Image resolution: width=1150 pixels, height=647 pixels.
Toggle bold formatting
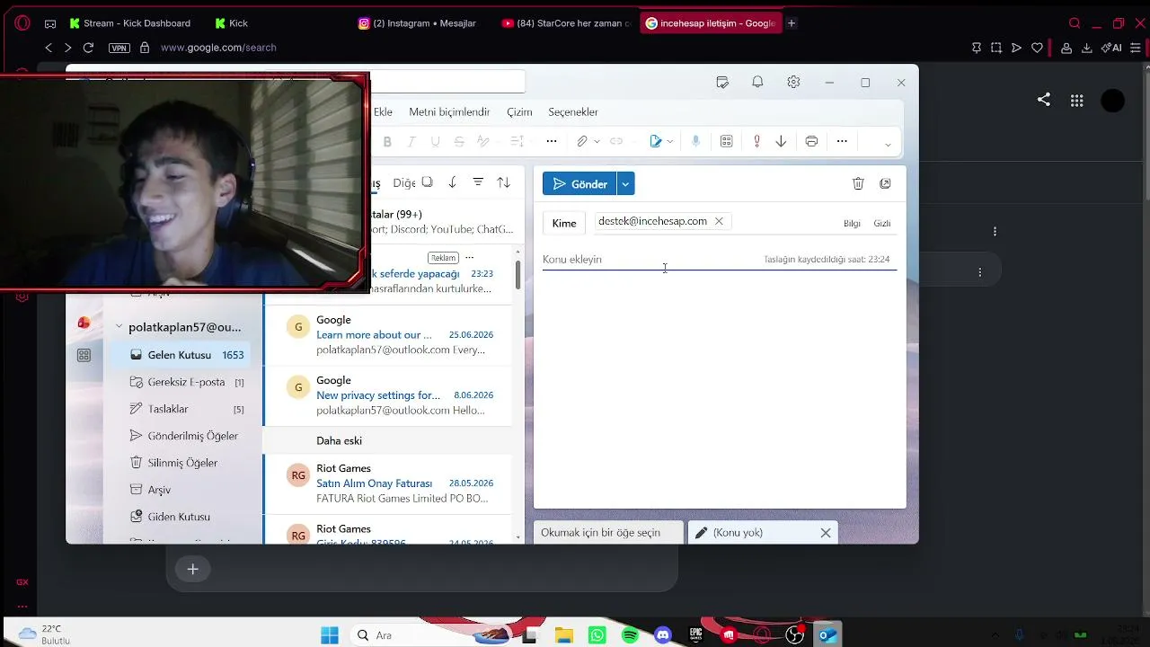pyautogui.click(x=387, y=141)
